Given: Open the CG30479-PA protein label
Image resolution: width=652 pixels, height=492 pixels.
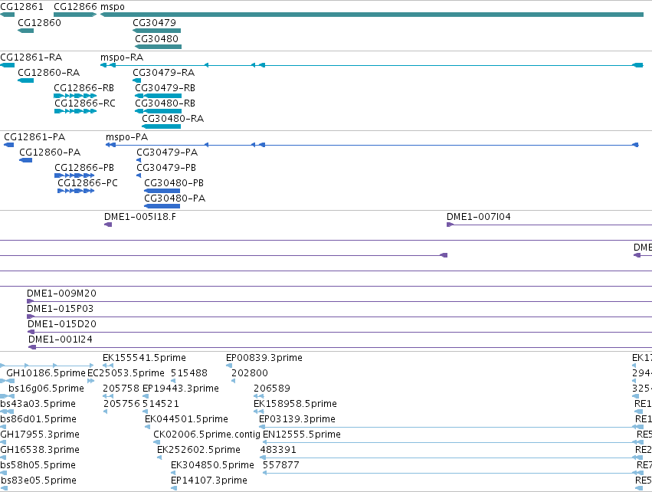Looking at the screenshot, I should (167, 153).
